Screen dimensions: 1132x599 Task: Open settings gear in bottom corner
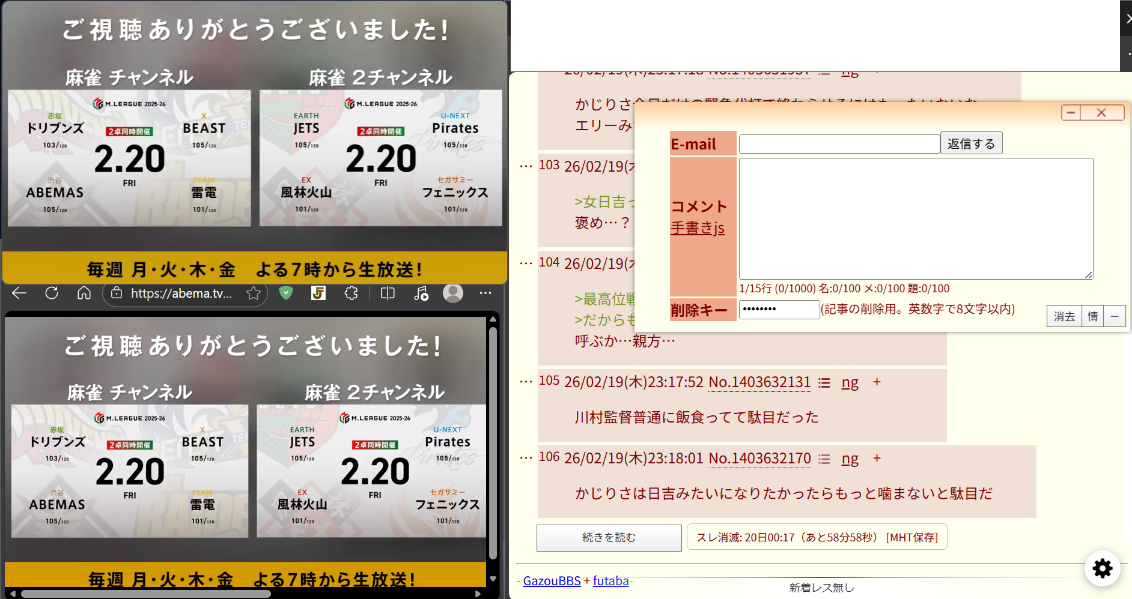tap(1103, 568)
